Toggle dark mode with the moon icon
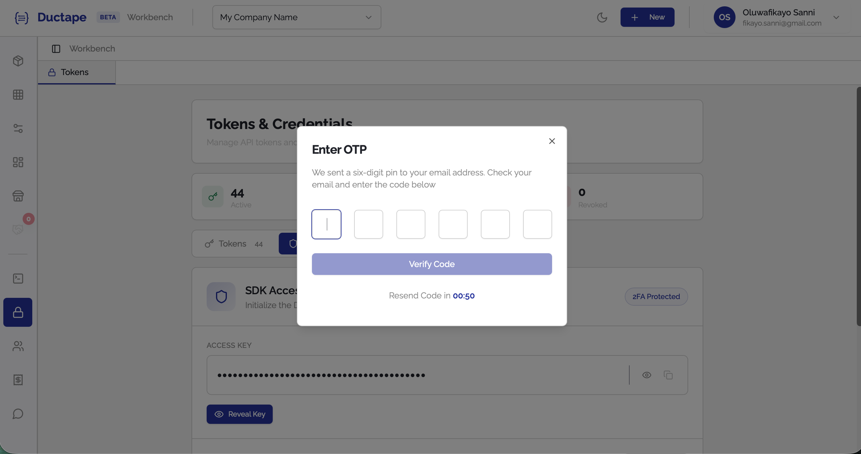The width and height of the screenshot is (861, 454). click(x=602, y=18)
